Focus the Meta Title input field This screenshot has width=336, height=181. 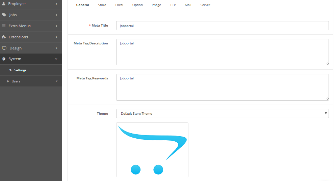pos(222,26)
